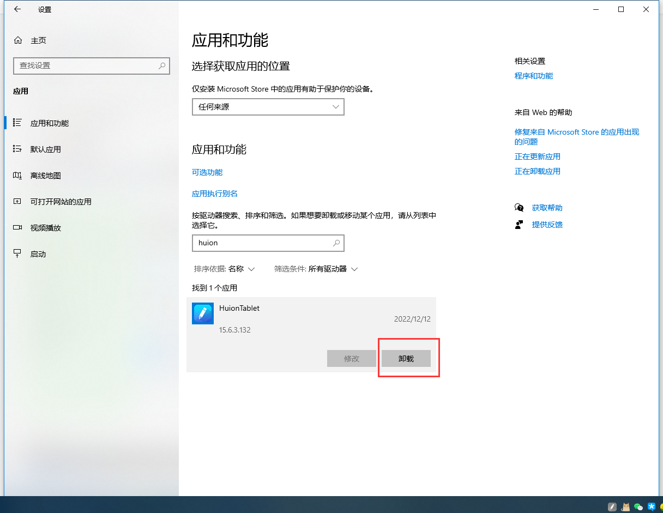This screenshot has height=513, width=663.
Task: Click the 修改 modify button
Action: pos(352,358)
